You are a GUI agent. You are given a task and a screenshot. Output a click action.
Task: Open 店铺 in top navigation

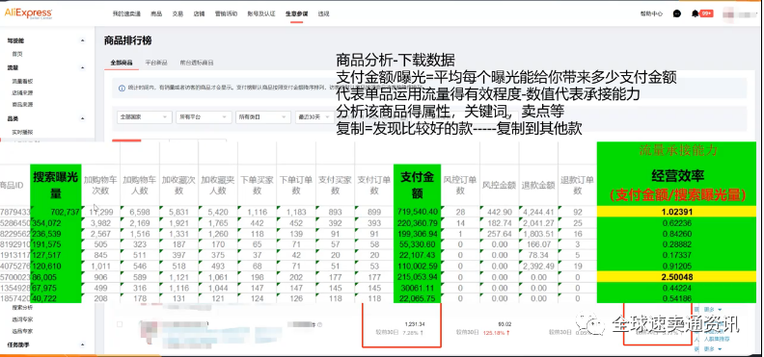coord(199,14)
